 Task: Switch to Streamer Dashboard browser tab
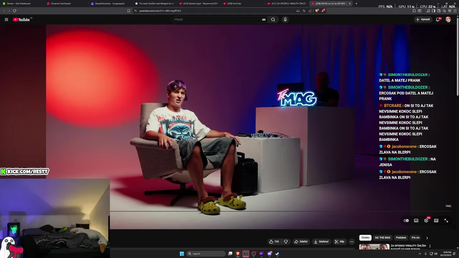[66, 4]
